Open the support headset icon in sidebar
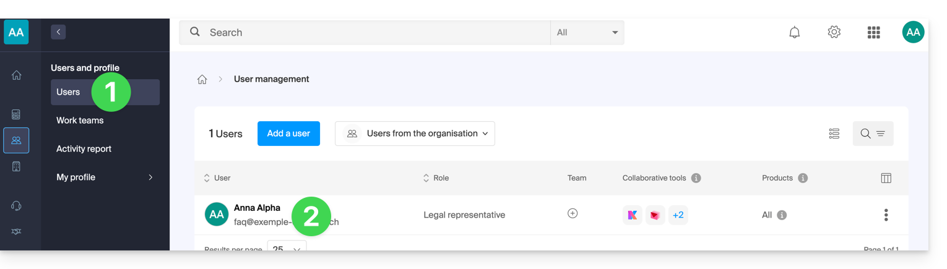Screen dimensions: 947x269 click(17, 206)
